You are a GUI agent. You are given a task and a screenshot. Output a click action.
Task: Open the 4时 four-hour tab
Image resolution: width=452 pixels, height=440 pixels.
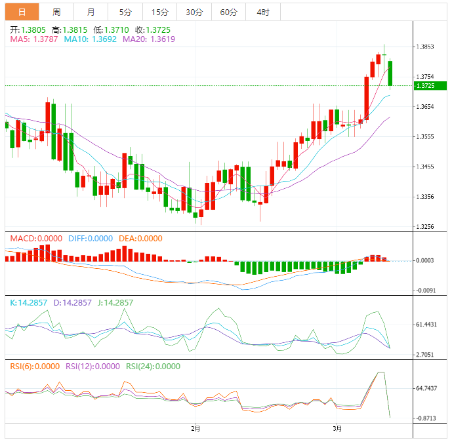(x=263, y=12)
